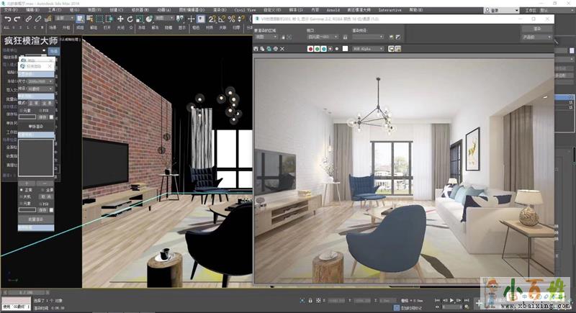The image size is (576, 313).
Task: Click the Redo arrow in main toolbar
Action: [17, 19]
